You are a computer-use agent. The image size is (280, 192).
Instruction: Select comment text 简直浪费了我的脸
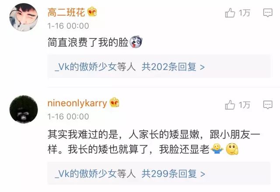pos(88,42)
